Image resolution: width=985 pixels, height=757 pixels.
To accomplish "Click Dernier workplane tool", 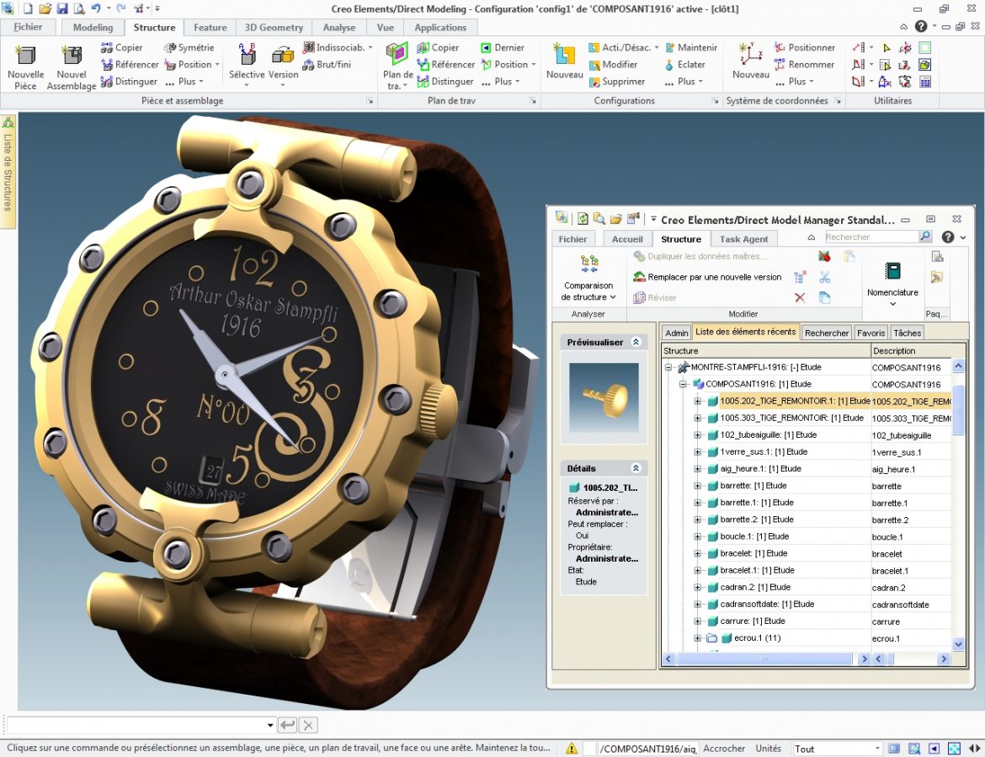I will point(502,48).
